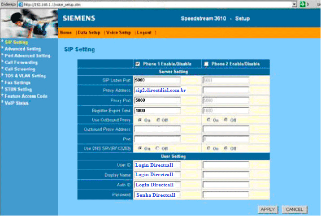This screenshot has width=321, height=216.
Task: Click Phone 1 Auth ID field
Action: click(157, 185)
